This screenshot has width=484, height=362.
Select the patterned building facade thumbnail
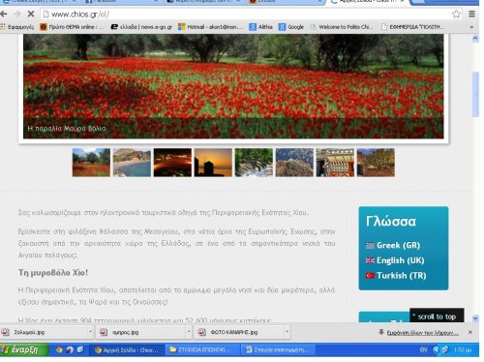(335, 163)
